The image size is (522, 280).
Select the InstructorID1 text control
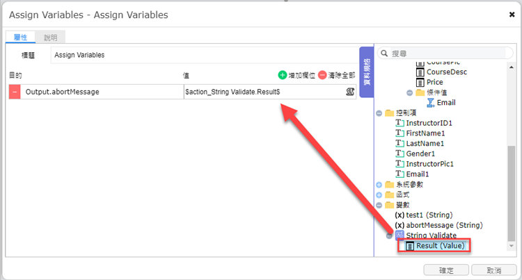(424, 123)
